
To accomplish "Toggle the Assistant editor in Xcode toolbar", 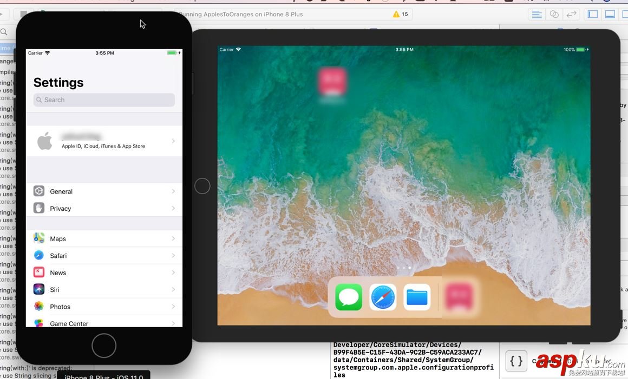I will tap(554, 14).
